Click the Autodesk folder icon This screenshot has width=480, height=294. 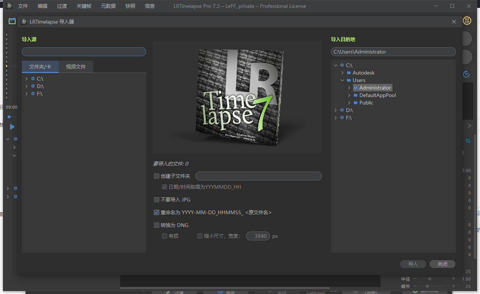pyautogui.click(x=349, y=73)
